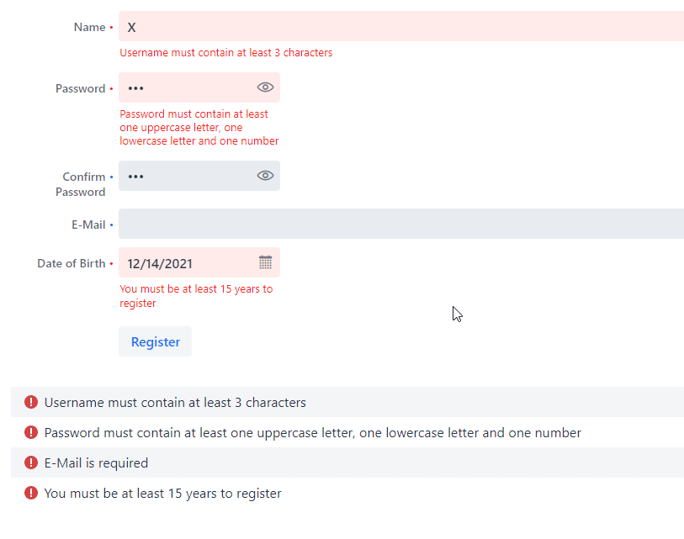Click the error icon beside 15 years message
The image size is (684, 539).
coord(31,493)
